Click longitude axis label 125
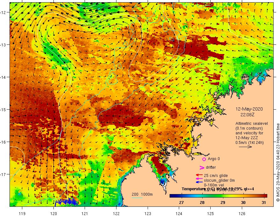The height and width of the screenshot is (216, 280). pos(211,213)
